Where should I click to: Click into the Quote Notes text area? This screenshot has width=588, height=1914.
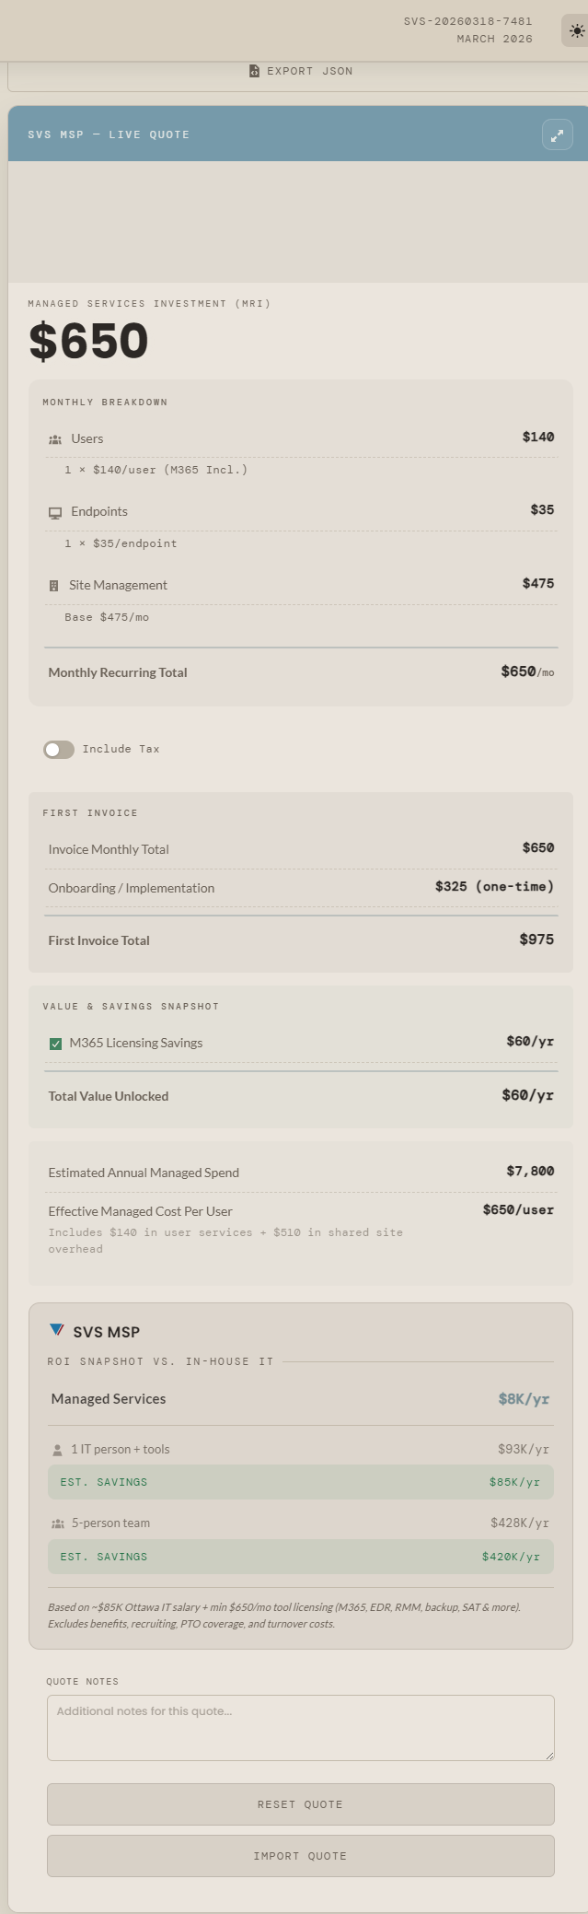(x=300, y=1727)
